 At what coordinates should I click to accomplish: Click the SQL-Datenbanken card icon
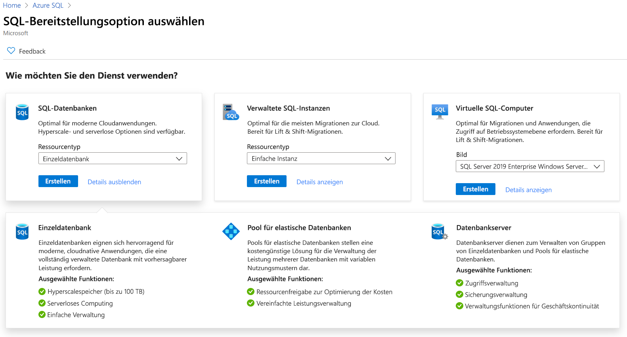[22, 112]
